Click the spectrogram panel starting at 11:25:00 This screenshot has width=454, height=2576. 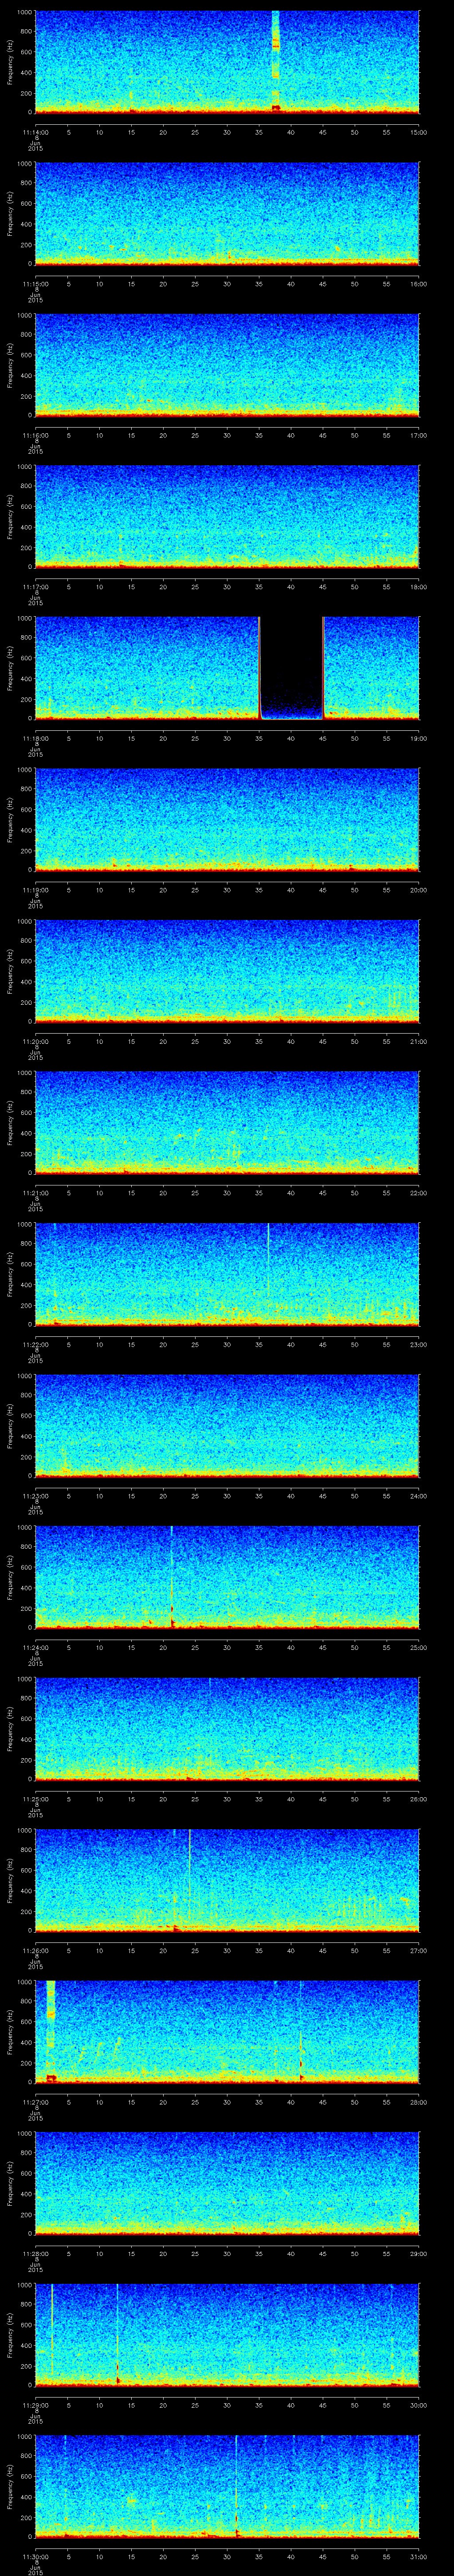[227, 1728]
